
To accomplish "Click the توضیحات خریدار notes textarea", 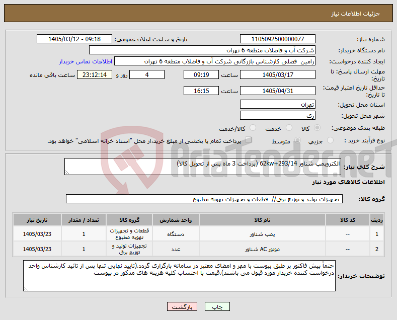I will pyautogui.click(x=179, y=276).
